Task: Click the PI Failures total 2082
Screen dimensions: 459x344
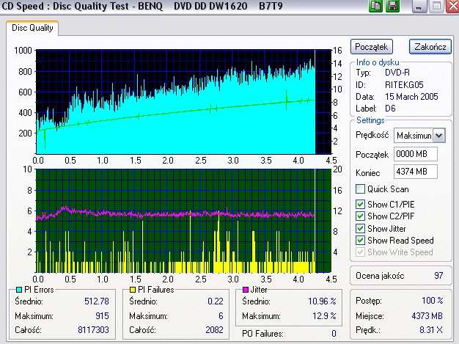Action: pyautogui.click(x=214, y=330)
